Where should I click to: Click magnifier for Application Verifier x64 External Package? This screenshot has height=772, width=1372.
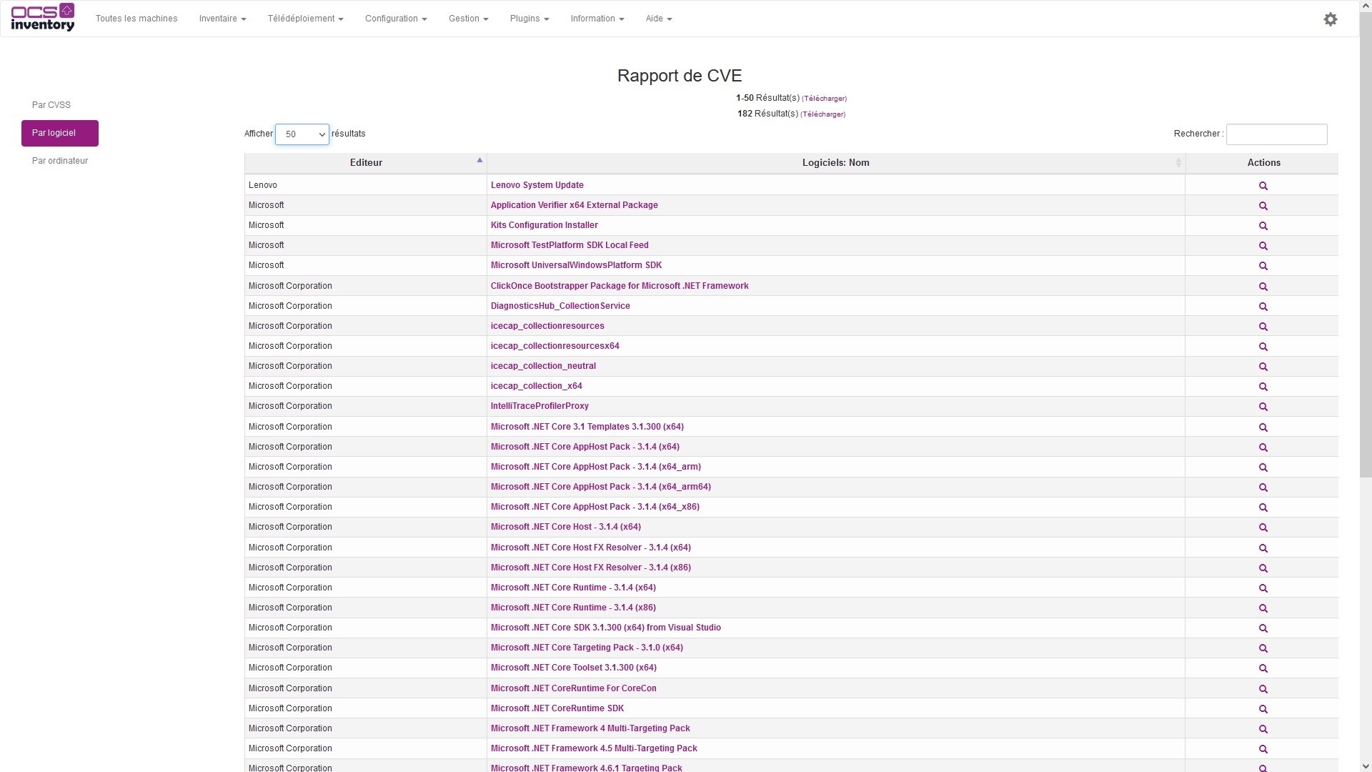click(1263, 206)
